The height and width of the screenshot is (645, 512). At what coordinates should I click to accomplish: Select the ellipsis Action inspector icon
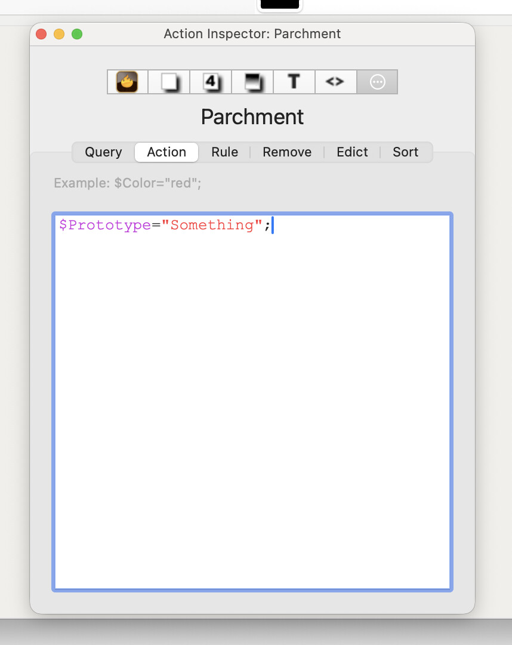377,82
